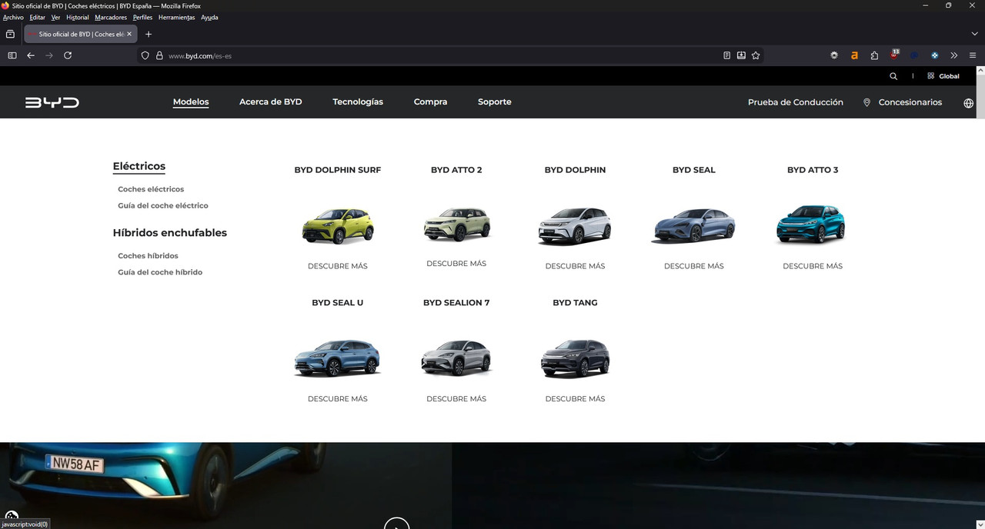The width and height of the screenshot is (985, 529).
Task: Click Descubre más under BYD ATTO 3
Action: (x=813, y=266)
